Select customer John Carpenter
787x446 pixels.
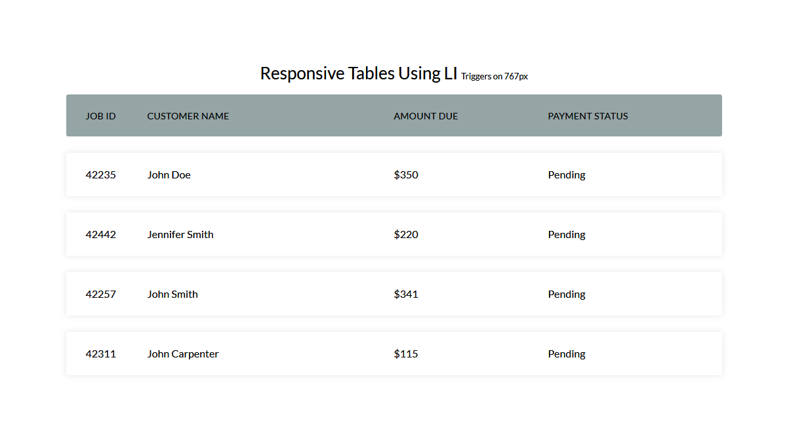183,354
